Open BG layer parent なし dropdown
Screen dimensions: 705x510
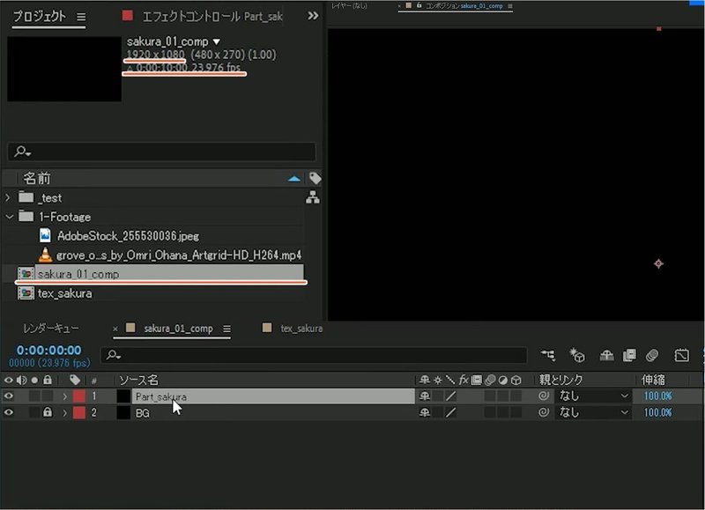click(x=592, y=412)
